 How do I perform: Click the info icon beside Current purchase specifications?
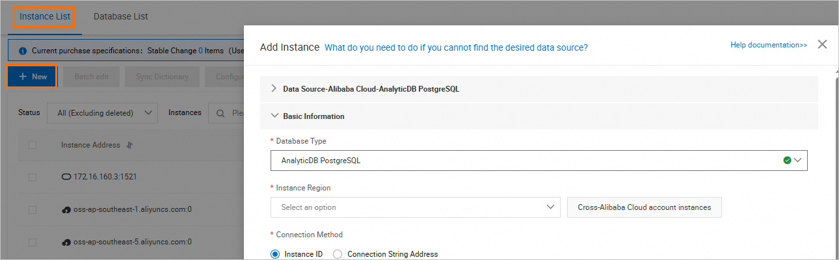click(x=23, y=50)
